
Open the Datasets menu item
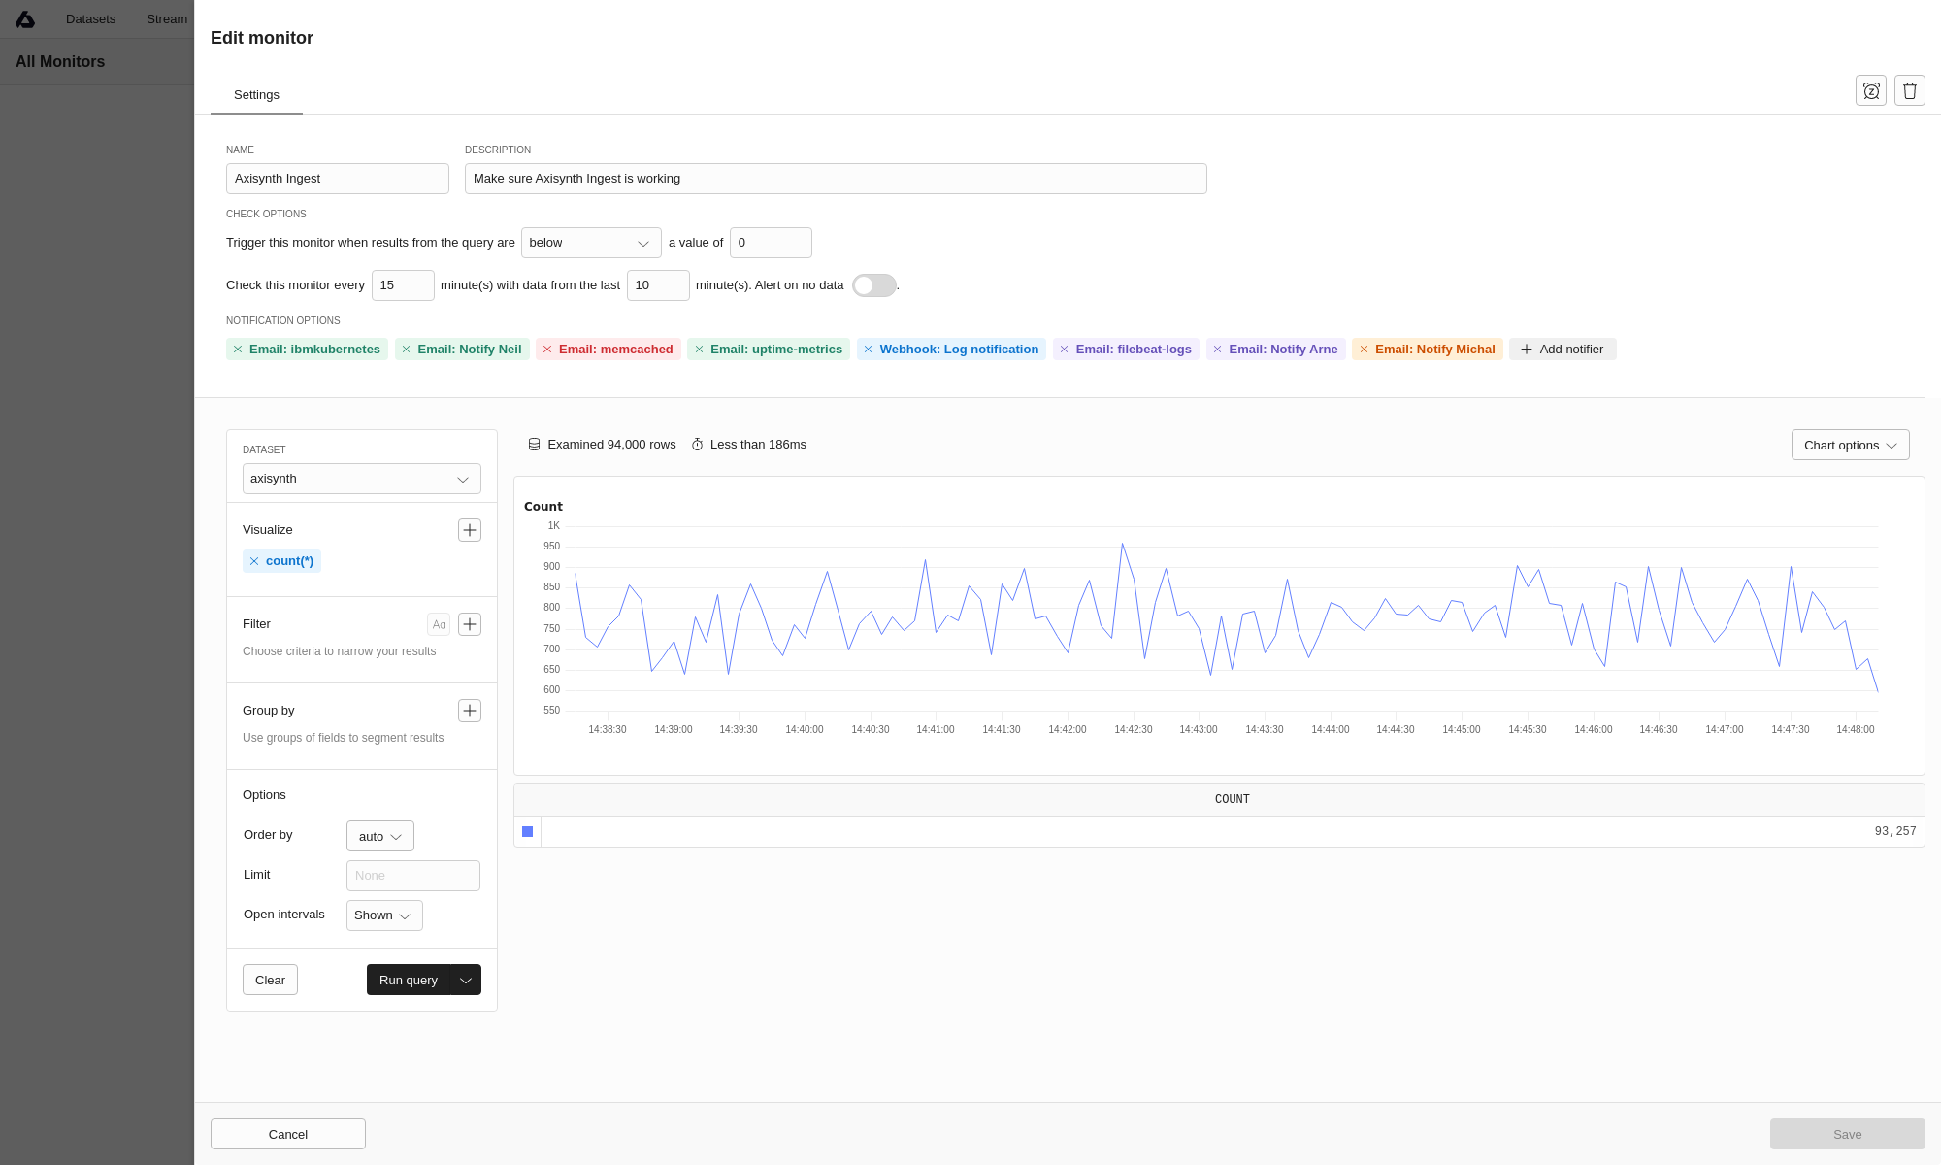[x=90, y=19]
